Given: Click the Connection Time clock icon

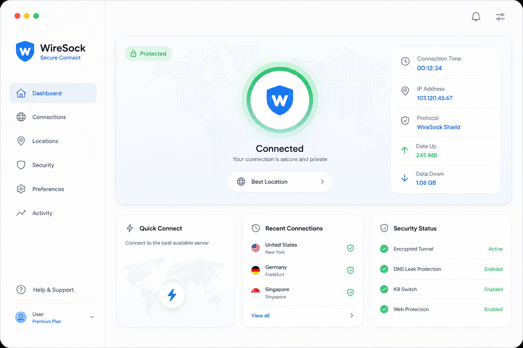Looking at the screenshot, I should point(405,61).
